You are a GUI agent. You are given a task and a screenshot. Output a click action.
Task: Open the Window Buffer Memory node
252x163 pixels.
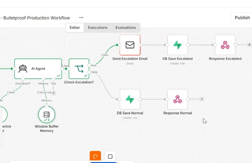point(47,114)
